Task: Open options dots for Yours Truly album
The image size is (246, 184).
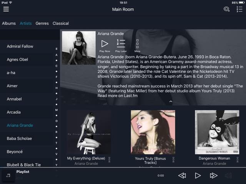Action: (173, 159)
